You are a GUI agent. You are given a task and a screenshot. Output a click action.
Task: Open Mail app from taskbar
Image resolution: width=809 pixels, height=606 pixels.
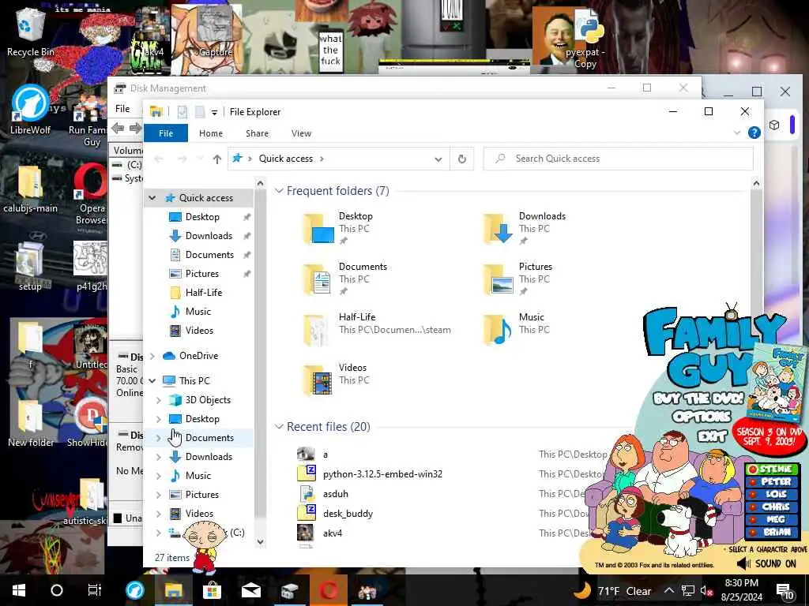point(250,590)
